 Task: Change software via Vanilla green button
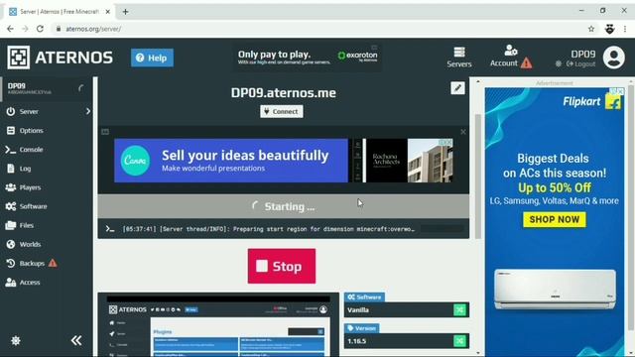click(x=459, y=310)
